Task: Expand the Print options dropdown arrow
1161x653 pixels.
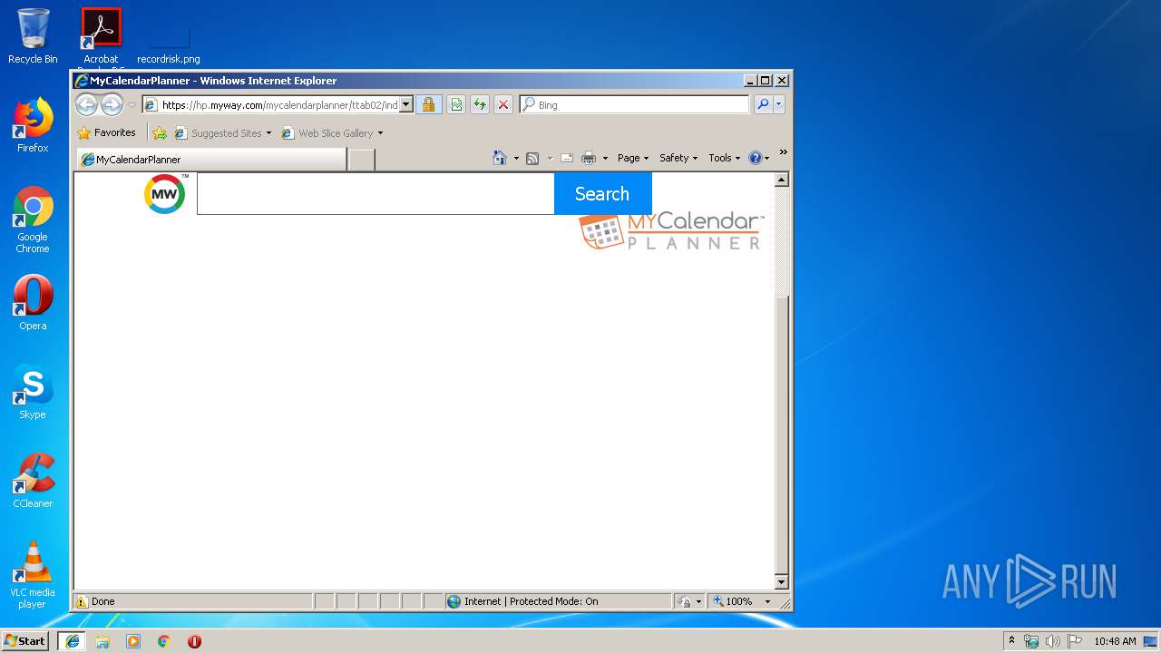Action: pos(605,158)
